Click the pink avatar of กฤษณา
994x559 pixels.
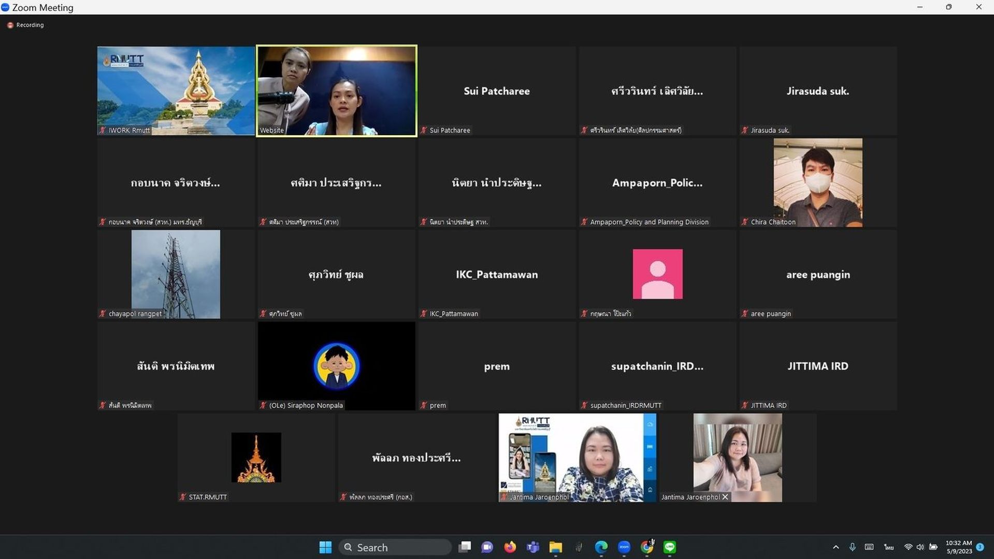tap(657, 274)
